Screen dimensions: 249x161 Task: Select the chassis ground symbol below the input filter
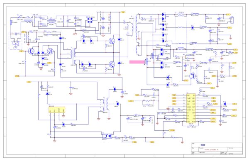[75, 34]
